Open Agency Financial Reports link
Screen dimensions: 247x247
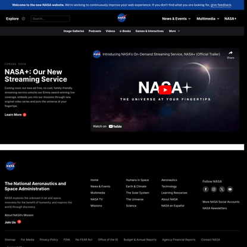coord(179,240)
